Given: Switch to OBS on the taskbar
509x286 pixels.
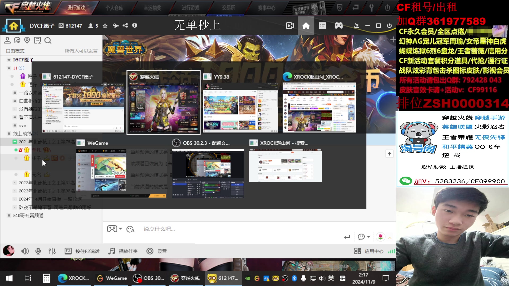Looking at the screenshot, I should pos(148,278).
